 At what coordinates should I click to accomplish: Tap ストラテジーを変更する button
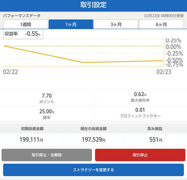pyautogui.click(x=93, y=170)
